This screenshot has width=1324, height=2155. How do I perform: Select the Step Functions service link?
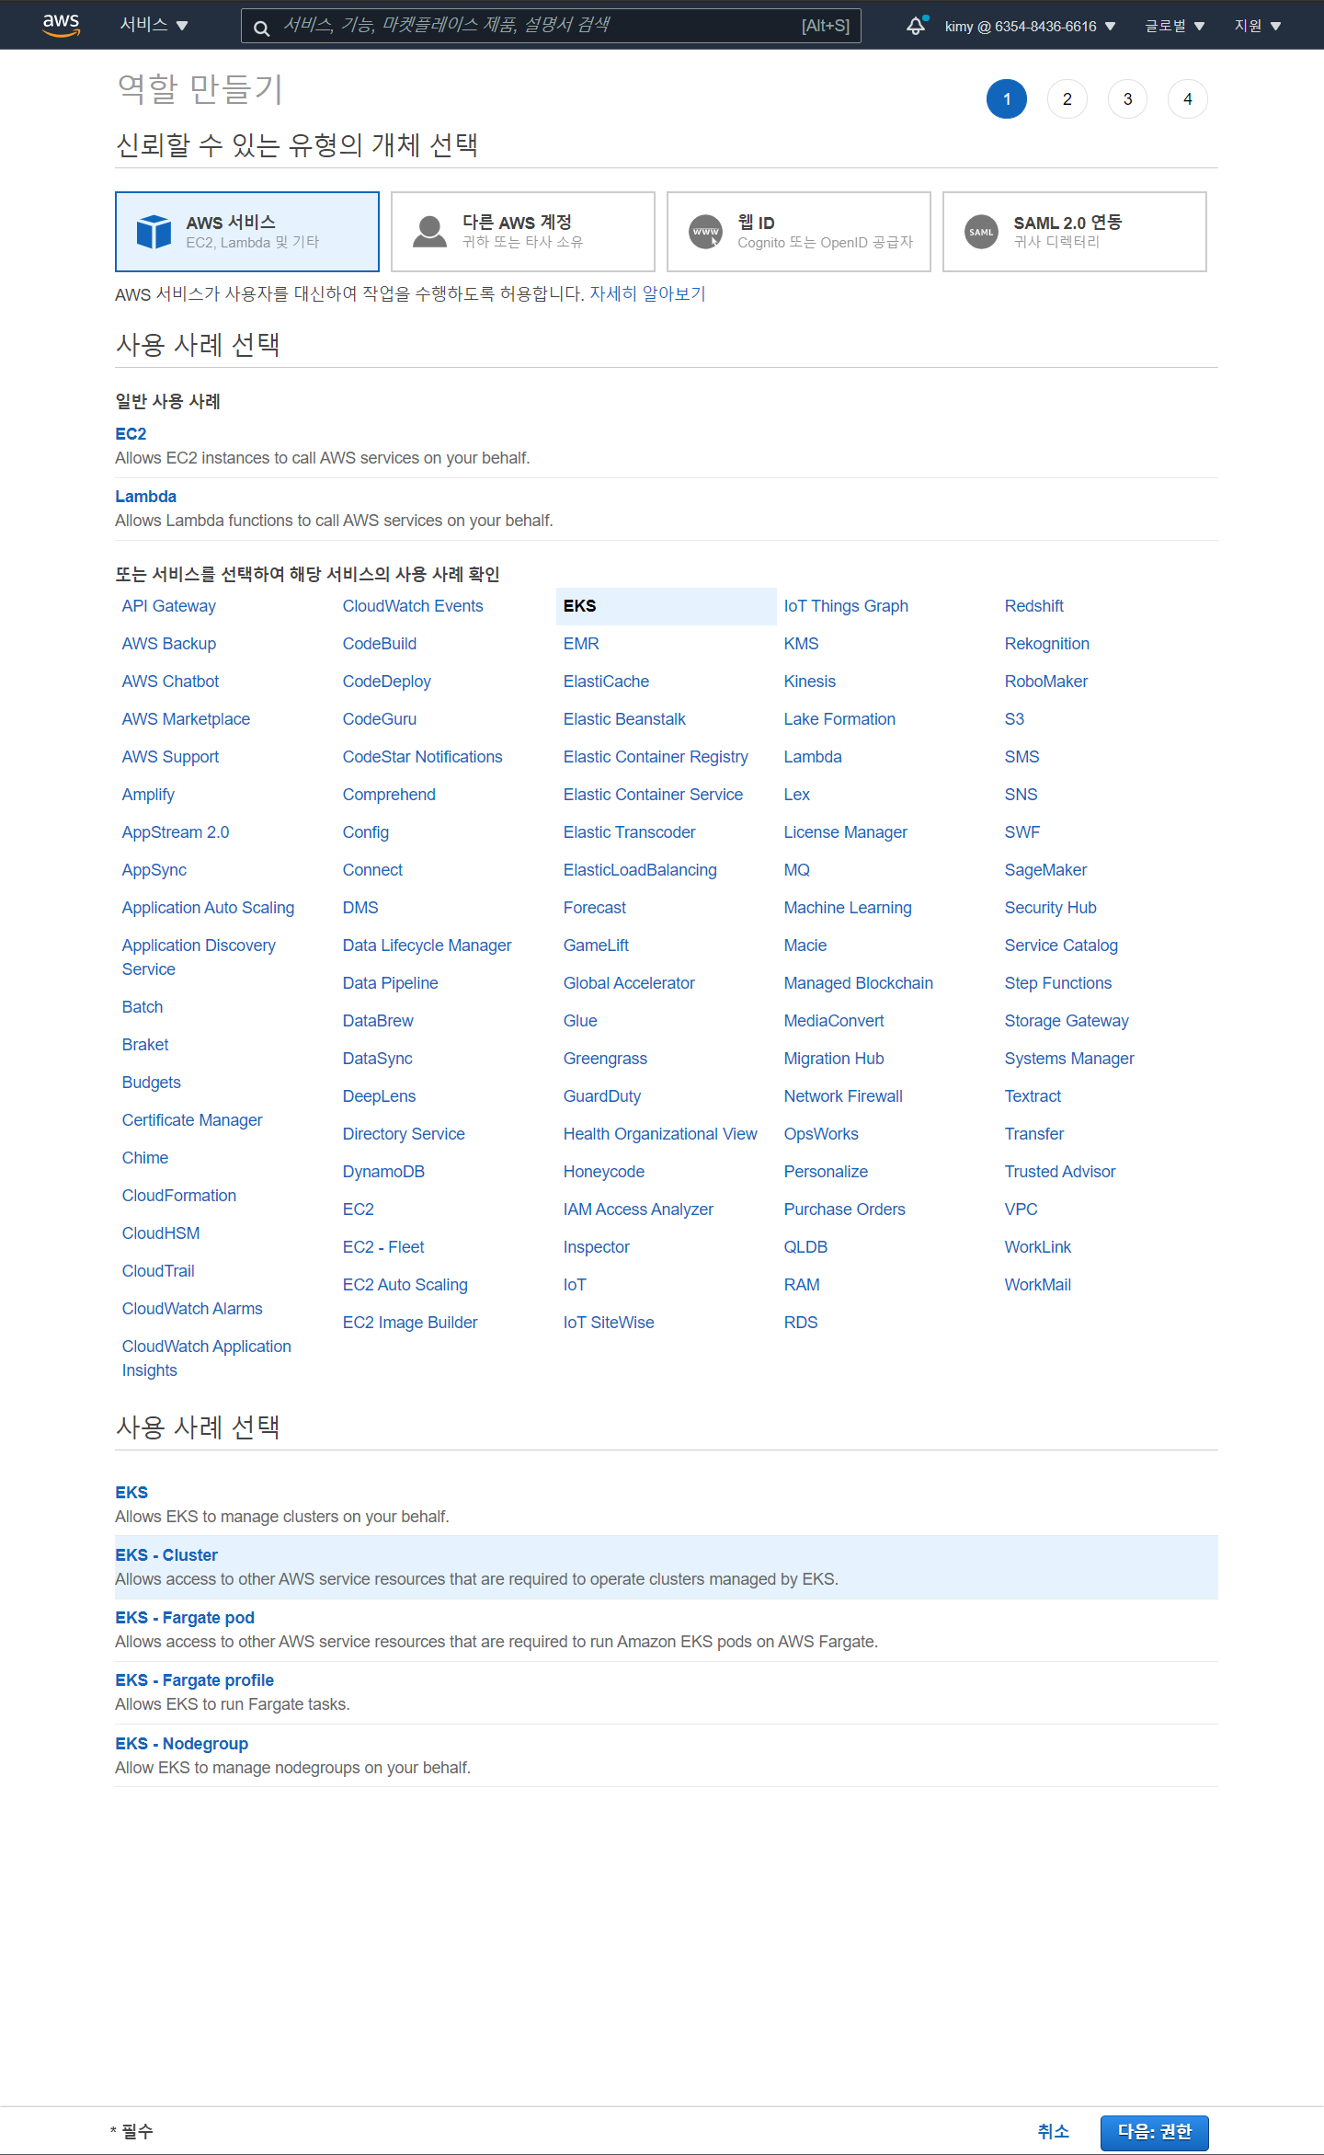click(x=1058, y=983)
